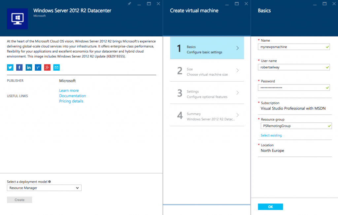338x215 pixels.
Task: Share by email envelope icon
Action: pyautogui.click(x=56, y=68)
